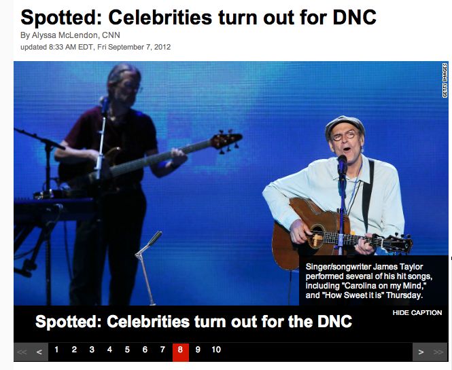This screenshot has height=370, width=452.
Task: Hide the photo caption
Action: click(417, 312)
